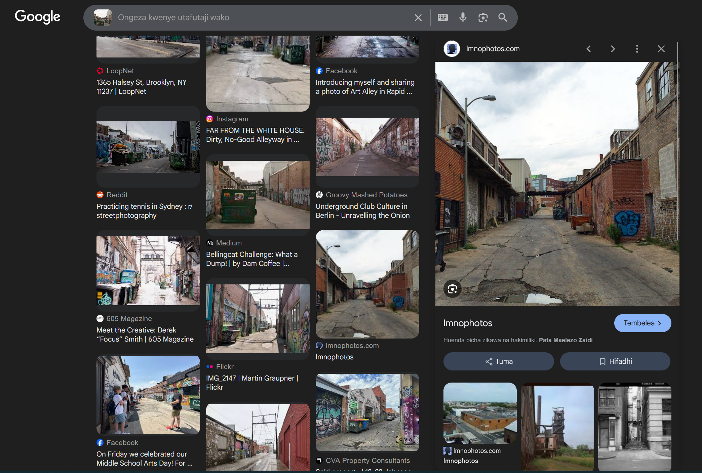Click the Google logo

pos(37,17)
